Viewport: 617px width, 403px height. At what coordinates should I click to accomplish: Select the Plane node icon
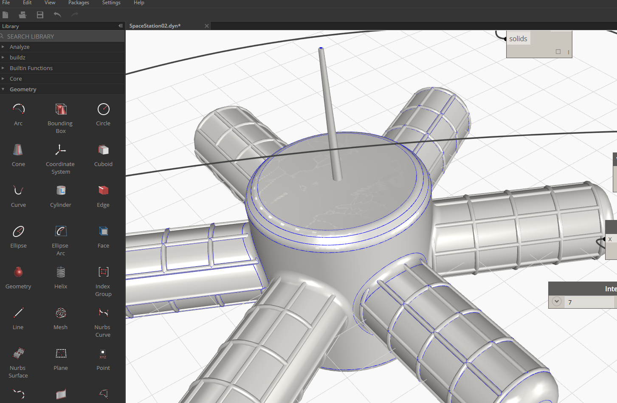(x=60, y=353)
